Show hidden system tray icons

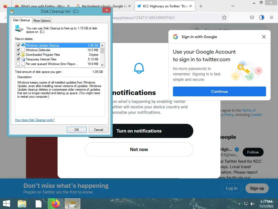239,204
